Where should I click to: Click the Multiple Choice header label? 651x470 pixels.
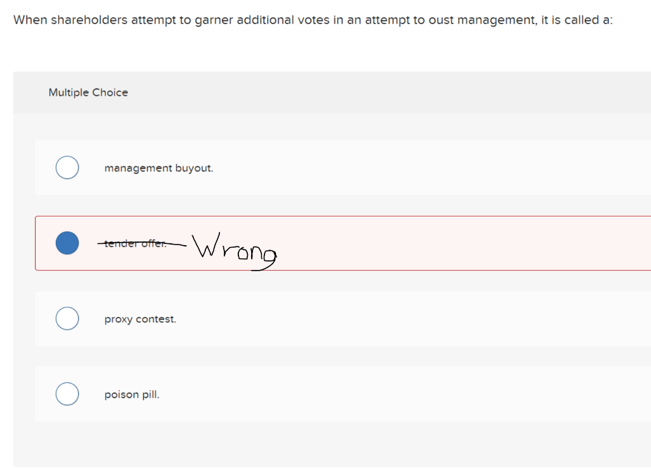[88, 92]
